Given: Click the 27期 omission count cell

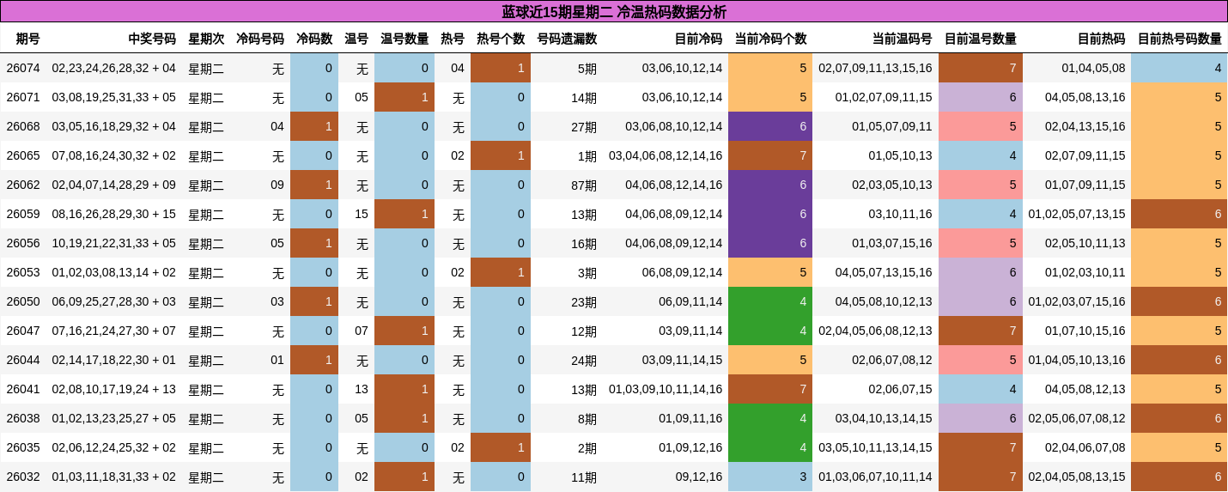Looking at the screenshot, I should 584,126.
